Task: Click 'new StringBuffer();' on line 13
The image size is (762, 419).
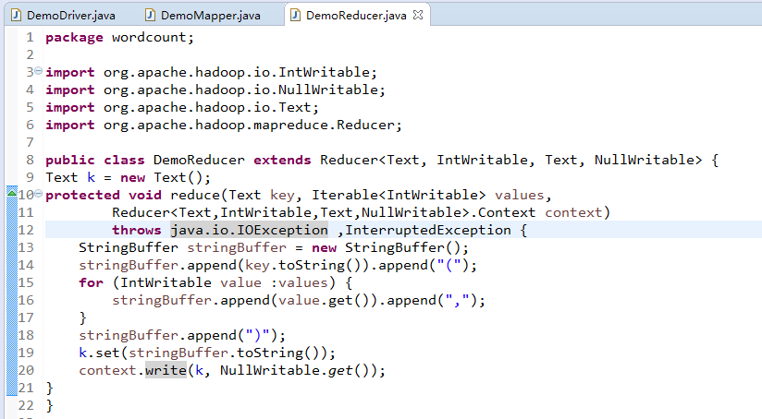Action: click(x=390, y=248)
